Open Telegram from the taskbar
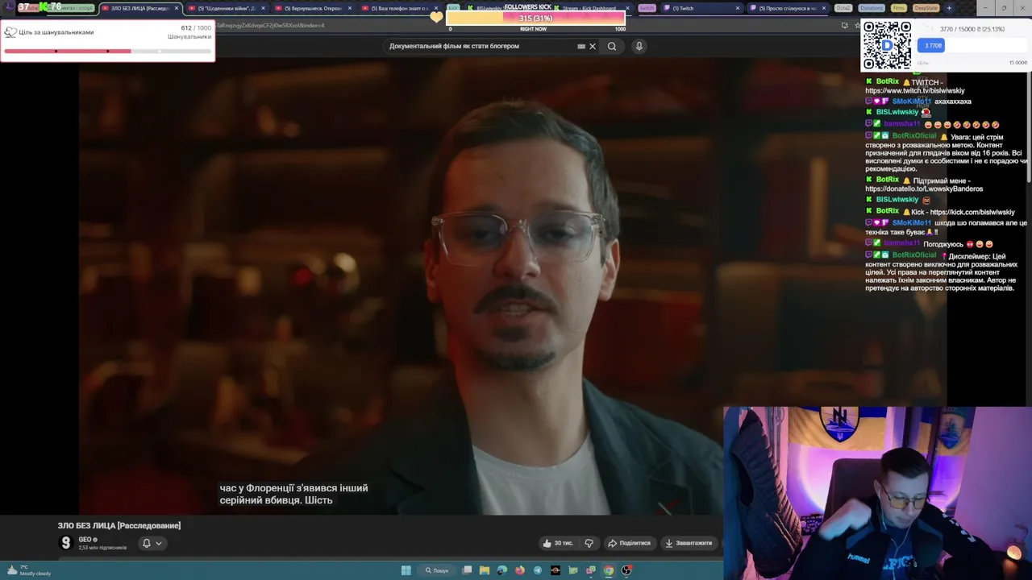This screenshot has height=580, width=1032. coord(538,570)
